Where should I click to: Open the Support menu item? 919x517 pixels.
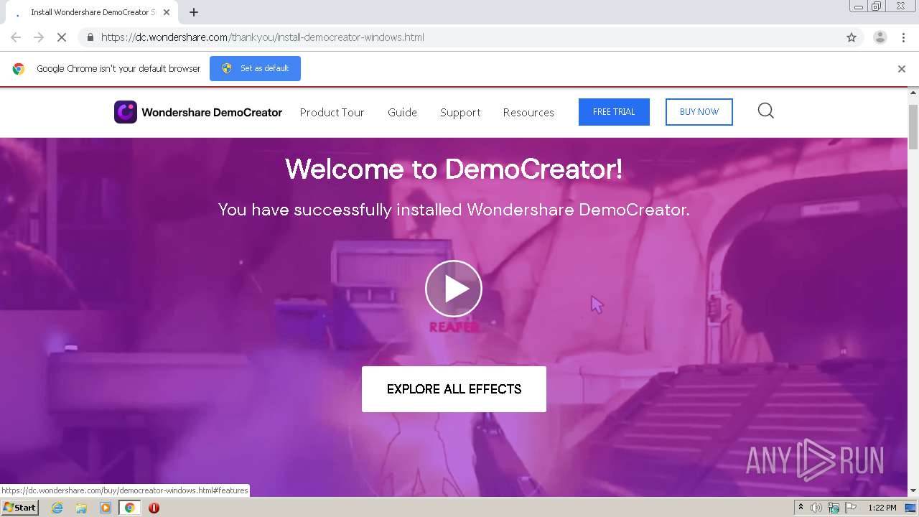460,112
